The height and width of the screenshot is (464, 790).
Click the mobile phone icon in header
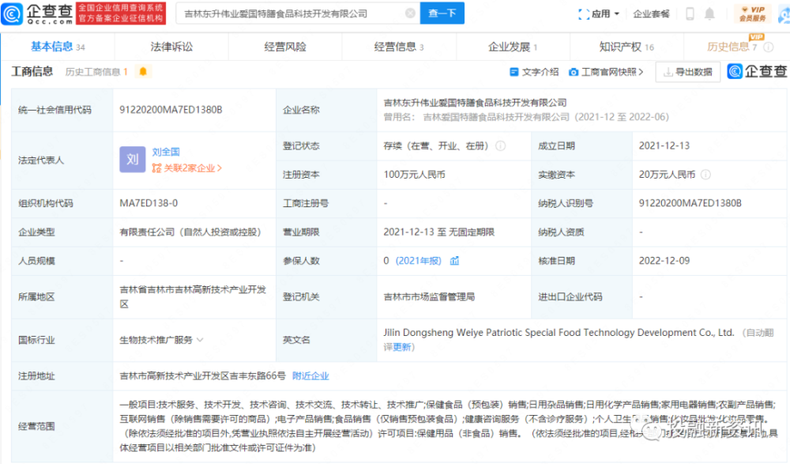pos(690,13)
